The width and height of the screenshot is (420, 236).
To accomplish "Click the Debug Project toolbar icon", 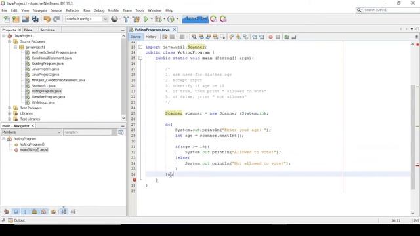I will [158, 19].
